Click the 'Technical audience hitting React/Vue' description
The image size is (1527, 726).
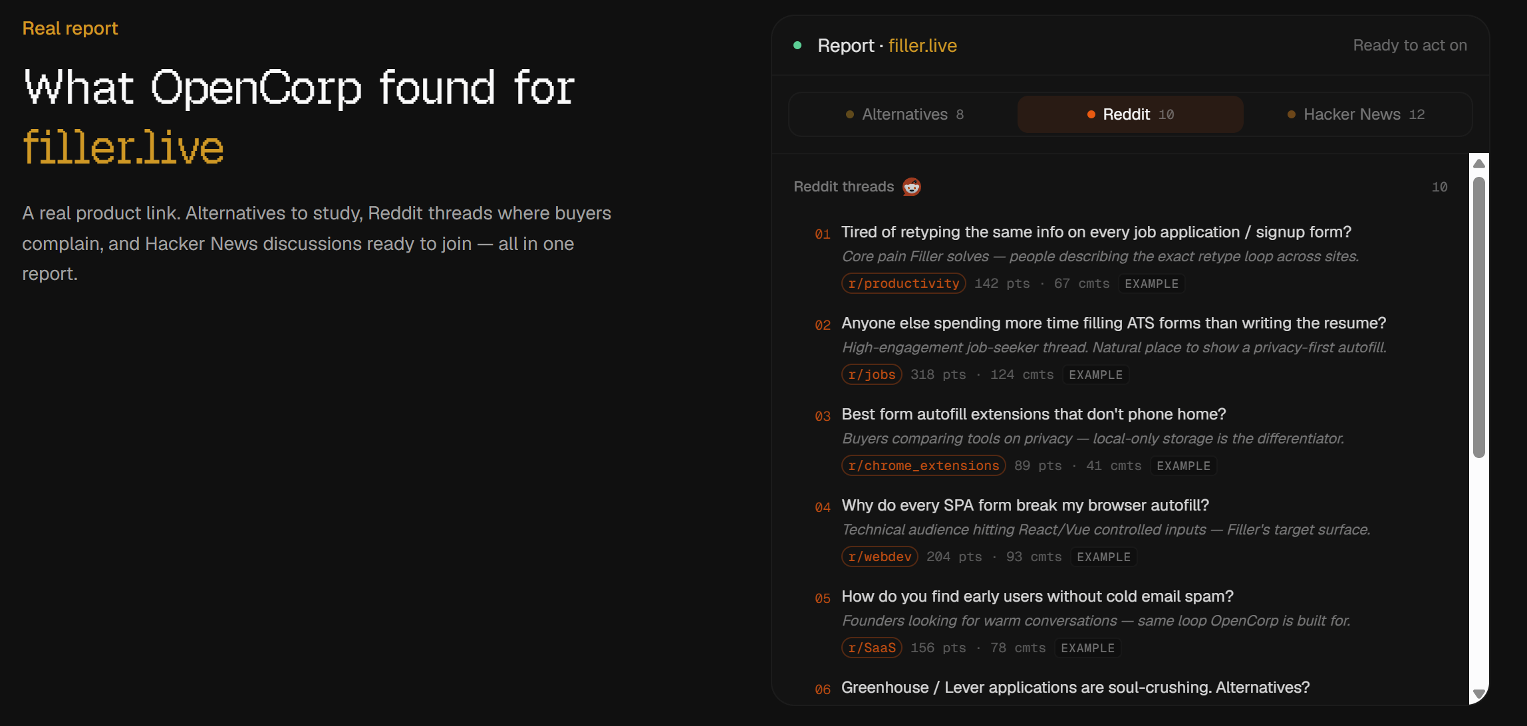1106,530
